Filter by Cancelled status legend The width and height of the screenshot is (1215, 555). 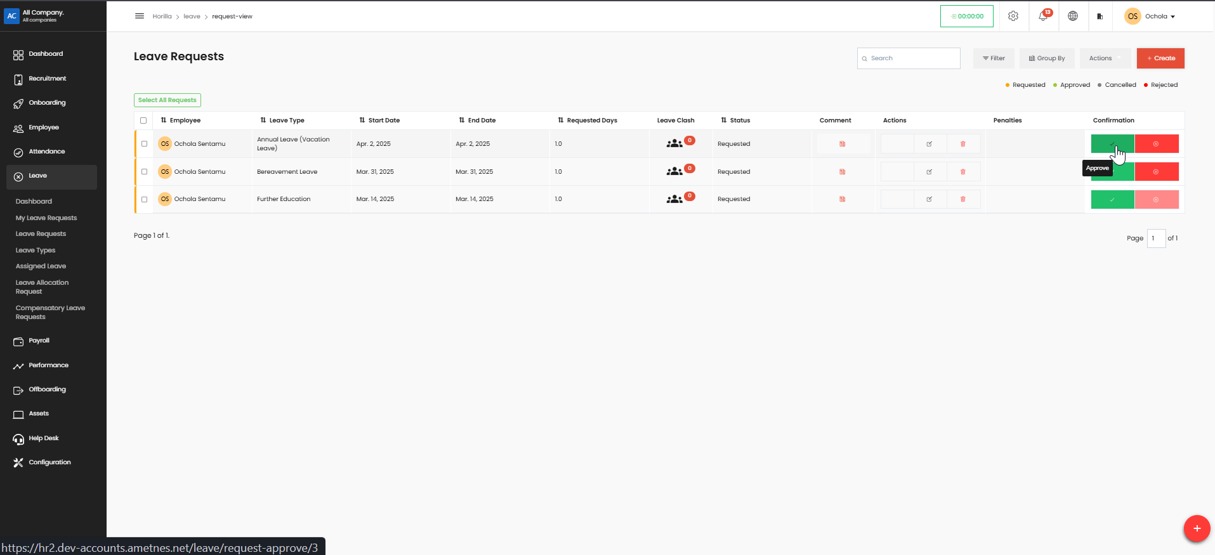click(x=1117, y=85)
